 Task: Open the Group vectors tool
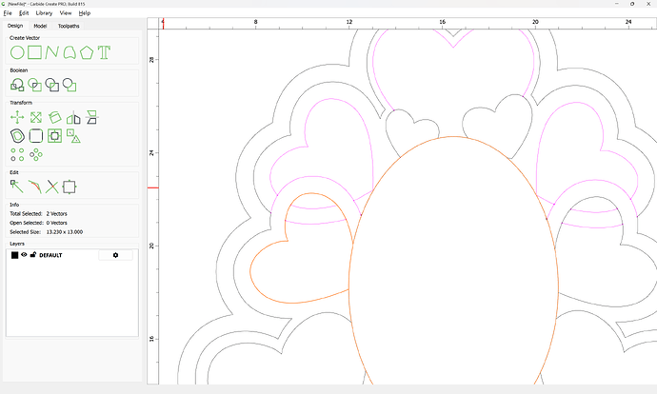54,136
